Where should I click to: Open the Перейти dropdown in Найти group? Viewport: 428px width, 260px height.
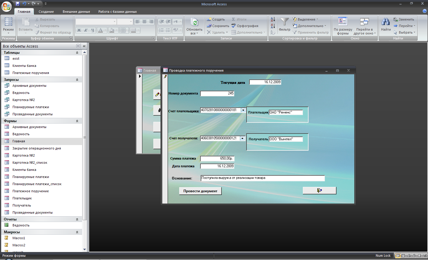405,26
